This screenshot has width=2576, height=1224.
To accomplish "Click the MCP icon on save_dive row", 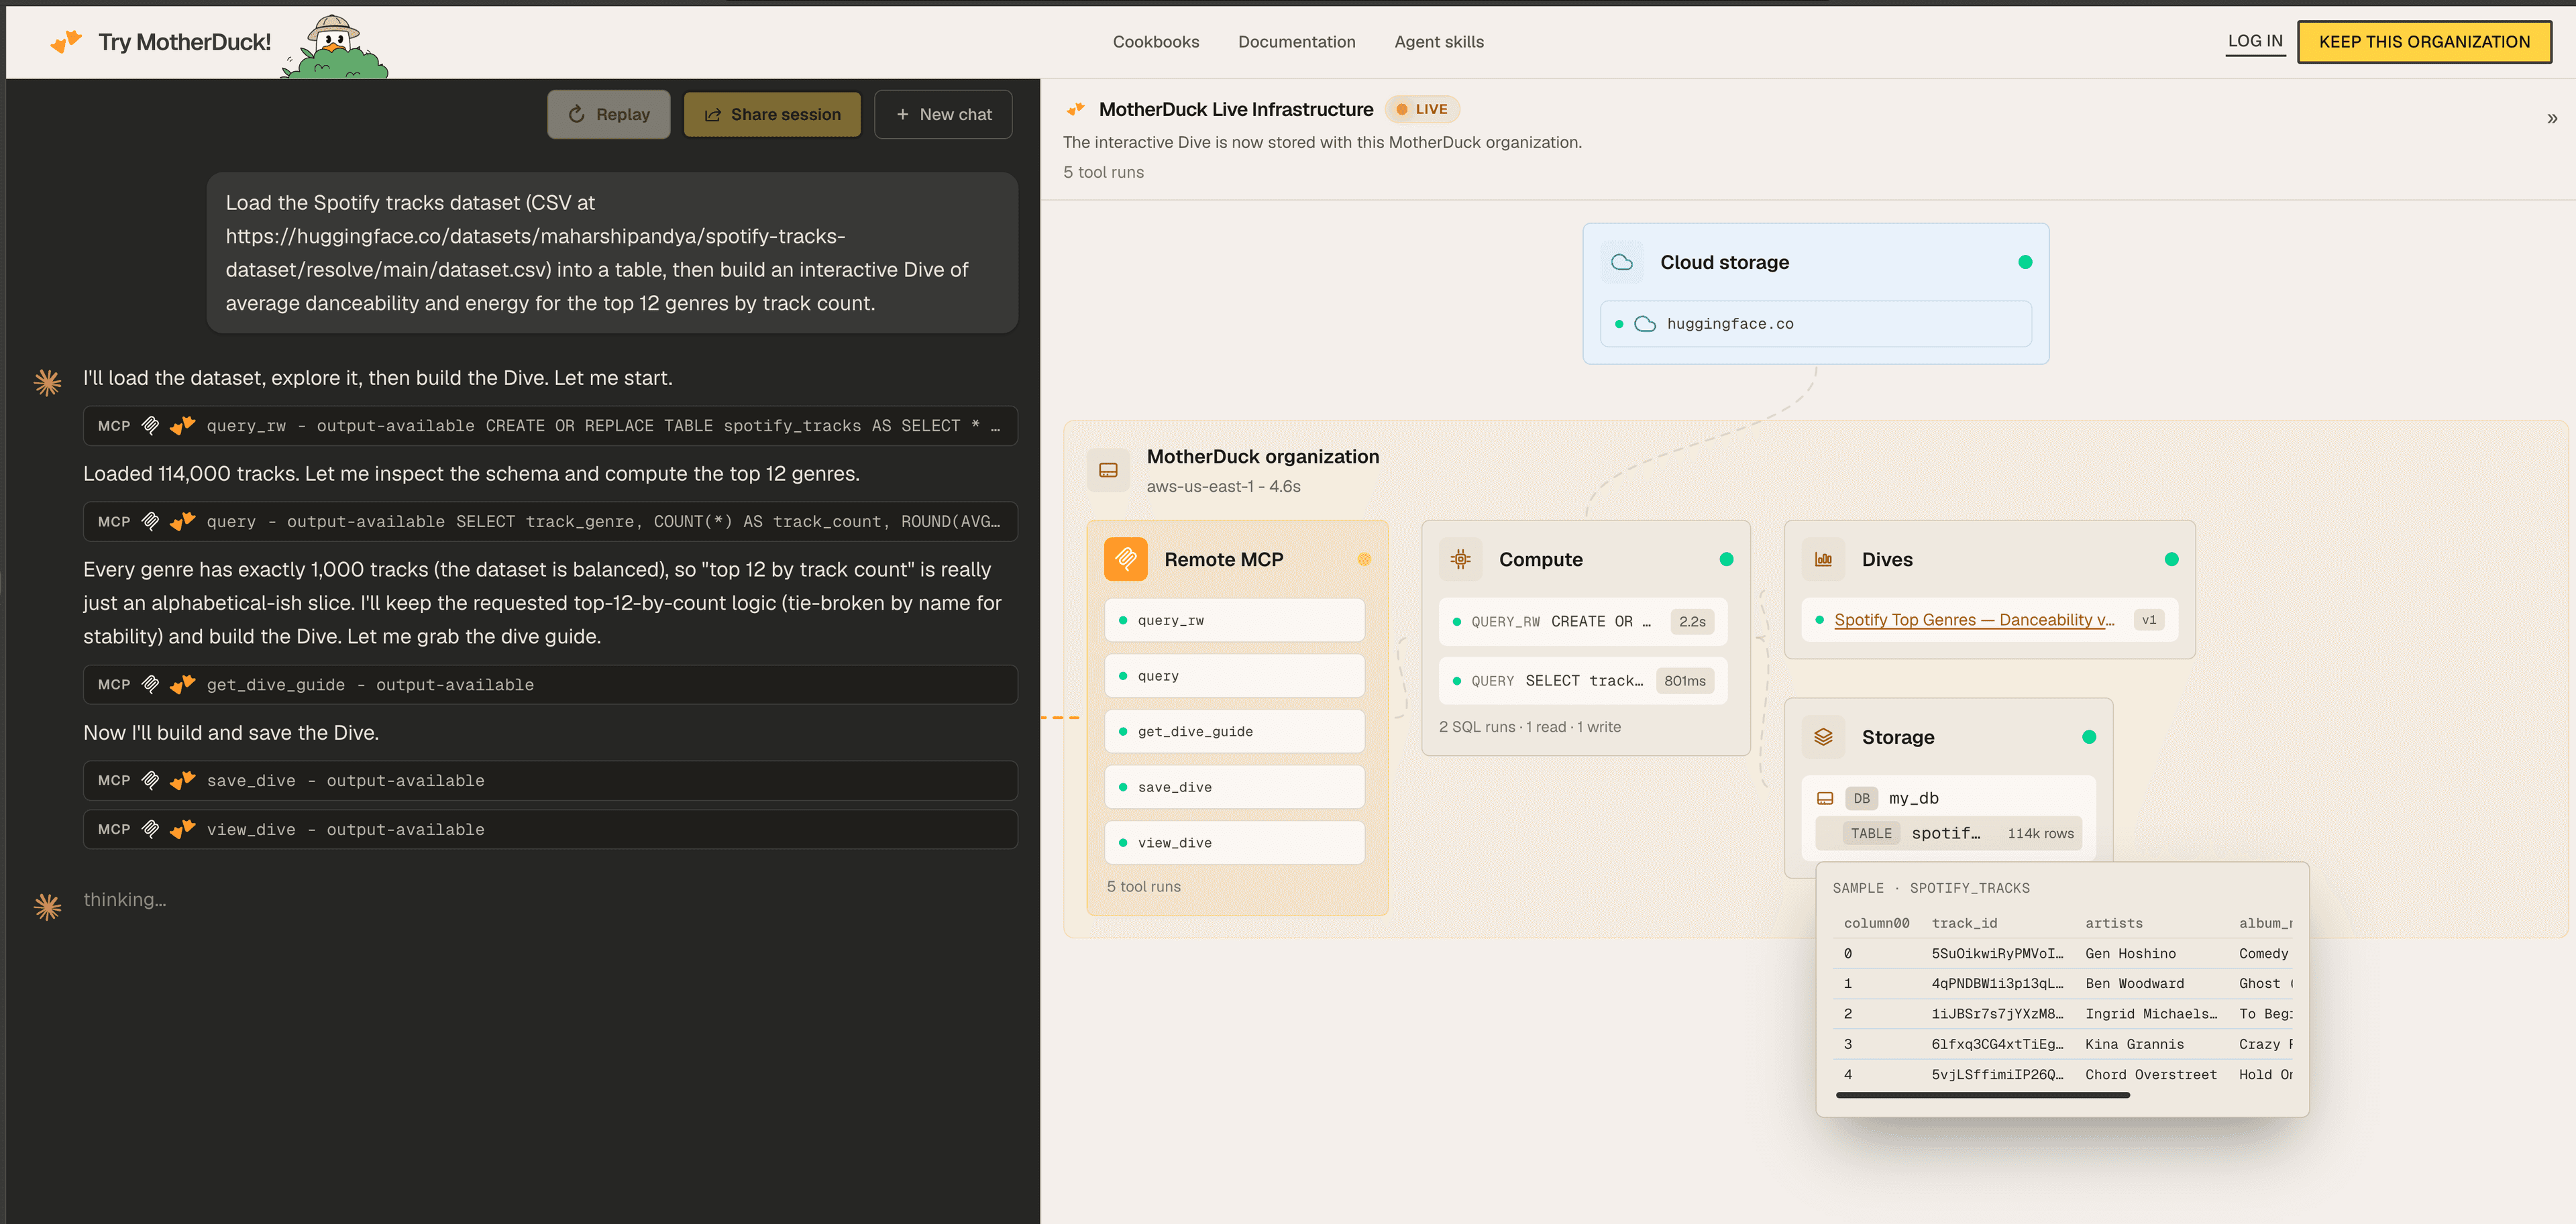I will [x=150, y=780].
